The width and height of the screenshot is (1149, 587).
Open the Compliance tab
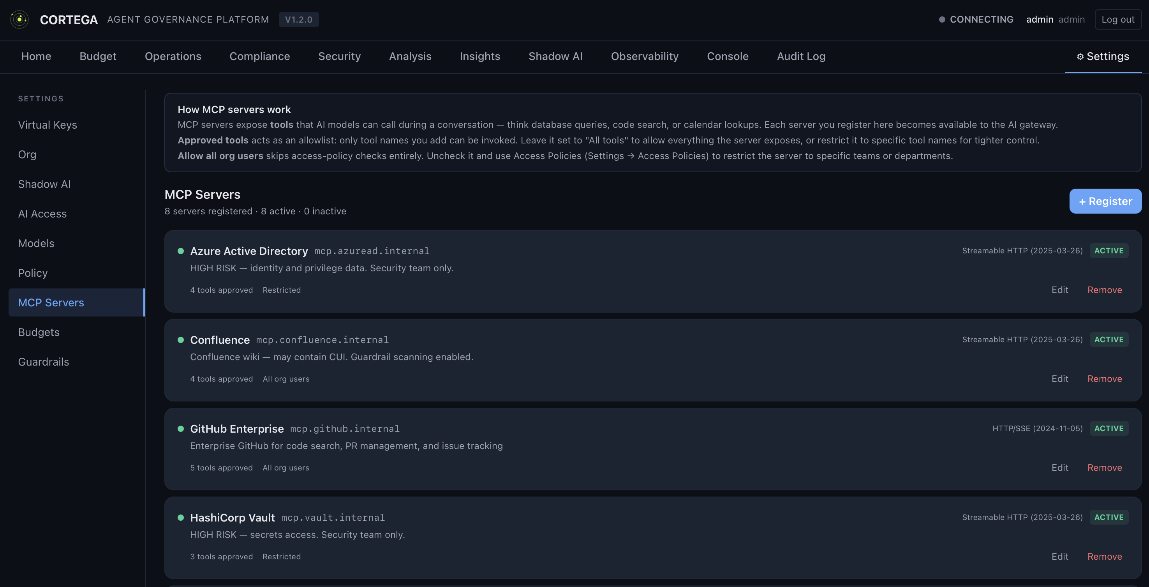click(x=259, y=56)
